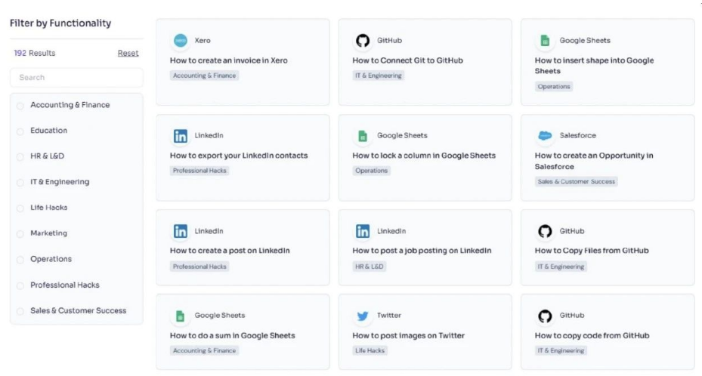Click Google Sheets icon on insert shape card
The height and width of the screenshot is (376, 702).
[x=545, y=41]
